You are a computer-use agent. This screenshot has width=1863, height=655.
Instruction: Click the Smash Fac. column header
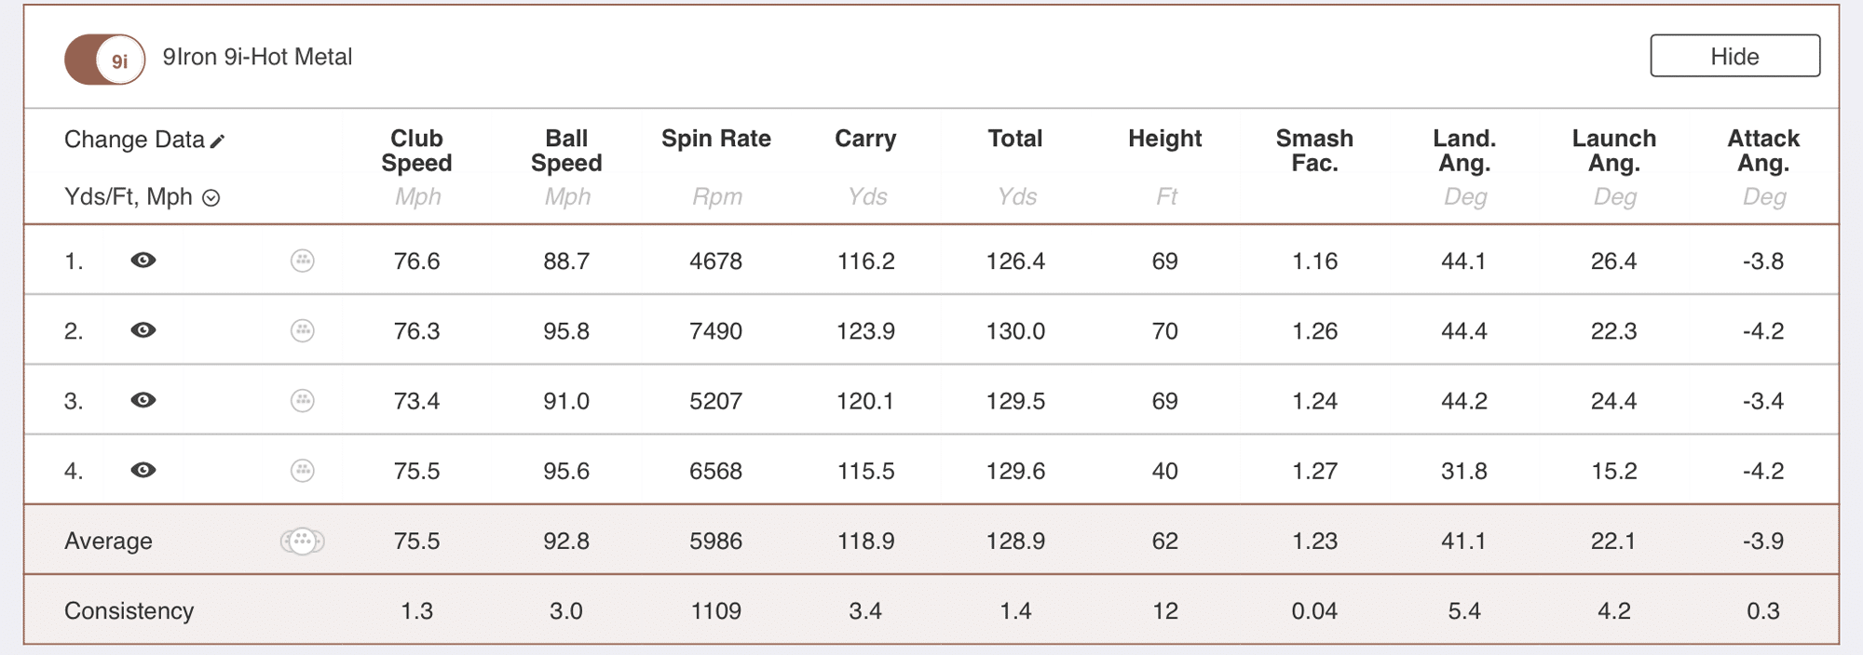(x=1314, y=151)
